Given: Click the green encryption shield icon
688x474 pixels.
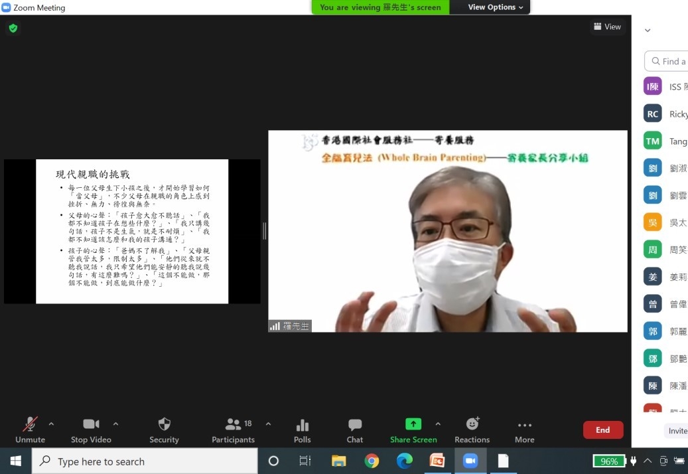Looking at the screenshot, I should 13,28.
